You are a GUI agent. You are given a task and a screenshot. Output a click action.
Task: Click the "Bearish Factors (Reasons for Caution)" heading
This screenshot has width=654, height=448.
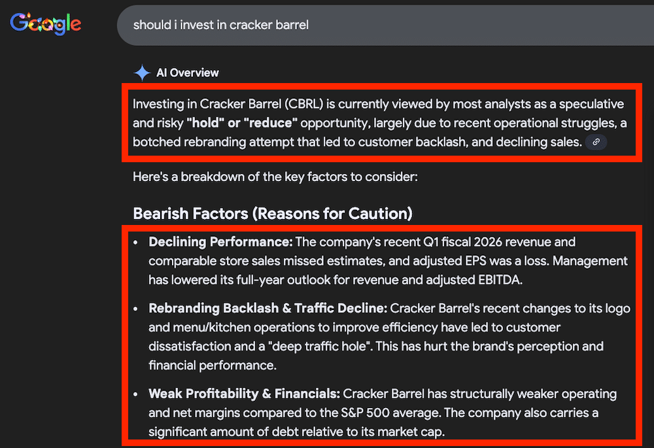pos(272,213)
